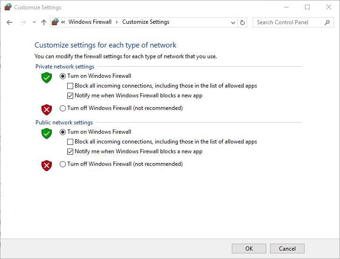Expand the hidden breadcrumb chevrons
Screen dimensions: 340x259
[63, 22]
